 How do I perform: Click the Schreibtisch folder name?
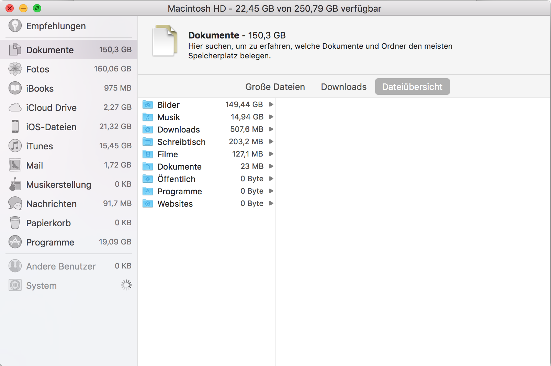181,142
